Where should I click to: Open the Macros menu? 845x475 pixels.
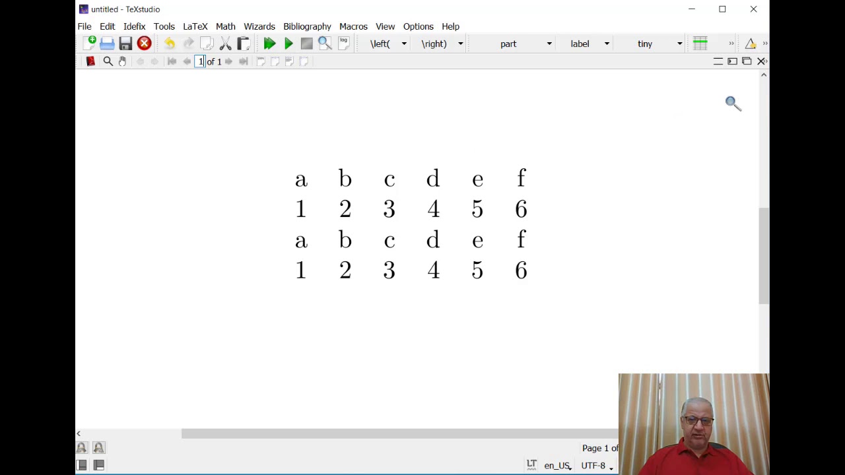(x=353, y=26)
